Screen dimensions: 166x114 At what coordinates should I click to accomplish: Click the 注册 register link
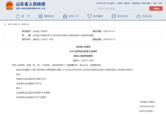(x=160, y=3)
